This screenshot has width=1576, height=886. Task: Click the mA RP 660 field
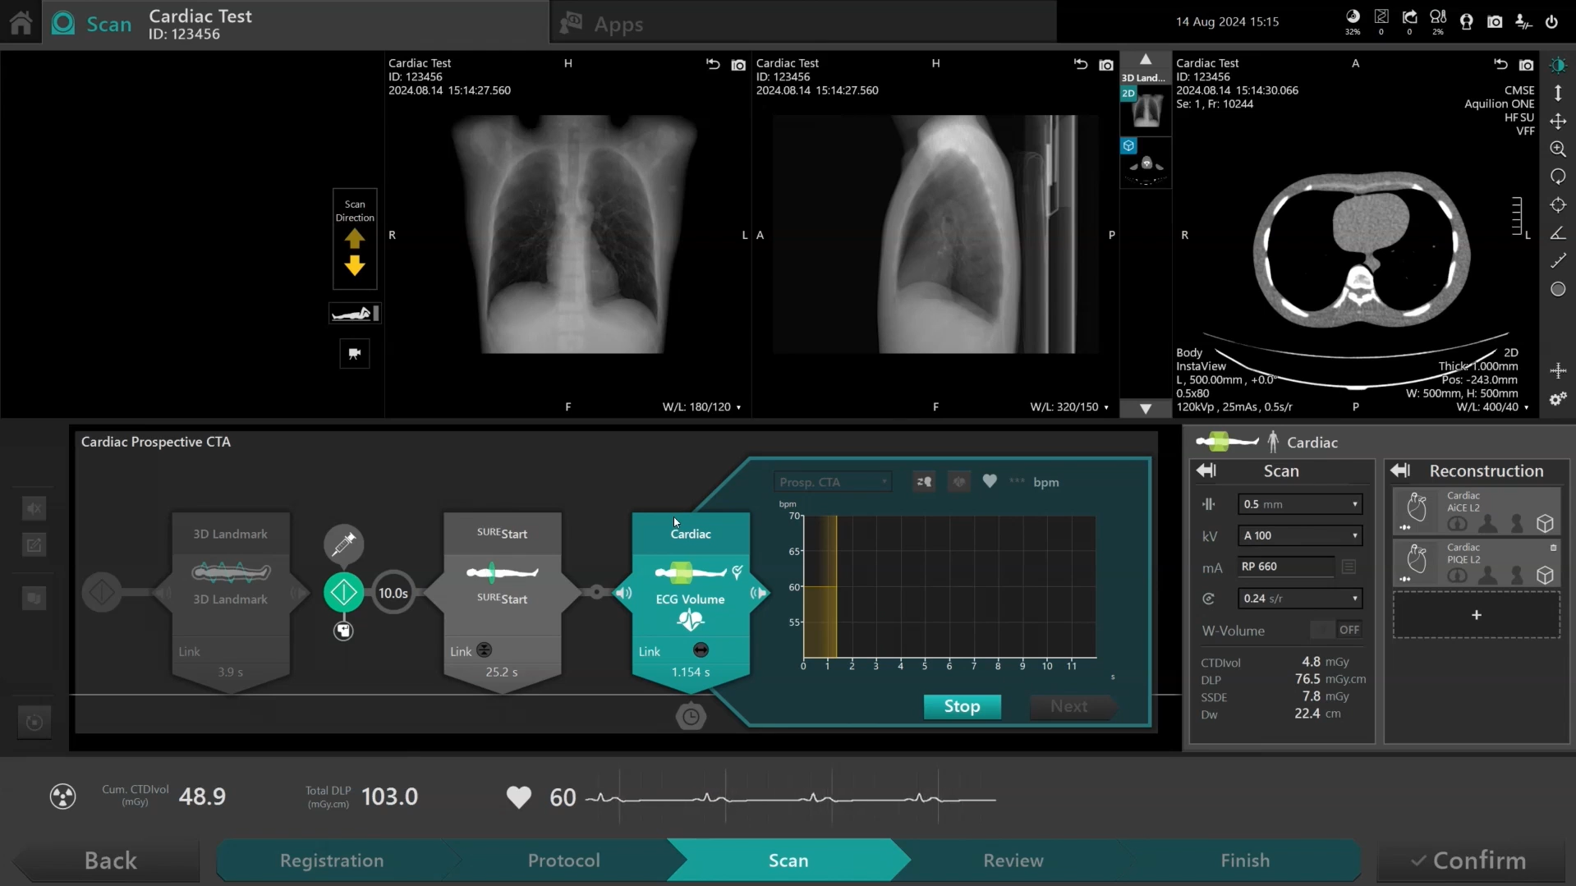tap(1285, 567)
